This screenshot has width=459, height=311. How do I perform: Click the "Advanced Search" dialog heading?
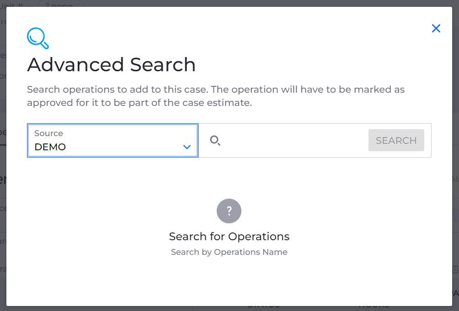tap(111, 64)
